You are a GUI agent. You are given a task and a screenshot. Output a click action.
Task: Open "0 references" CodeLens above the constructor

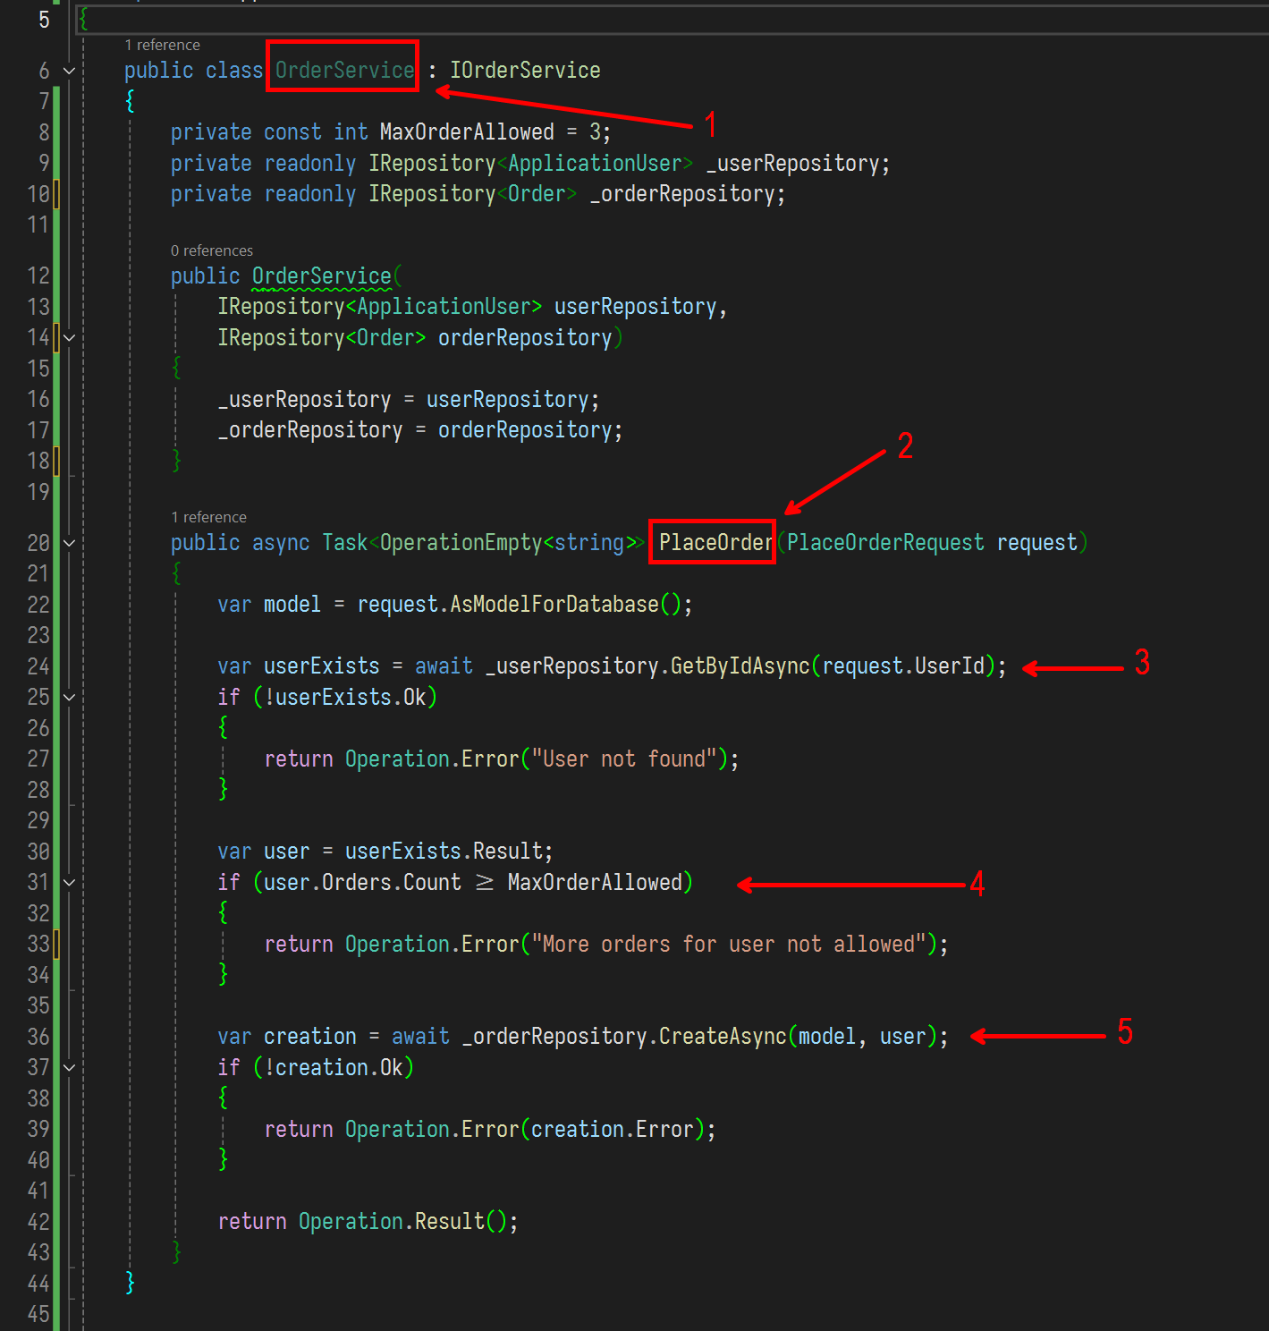click(x=212, y=250)
